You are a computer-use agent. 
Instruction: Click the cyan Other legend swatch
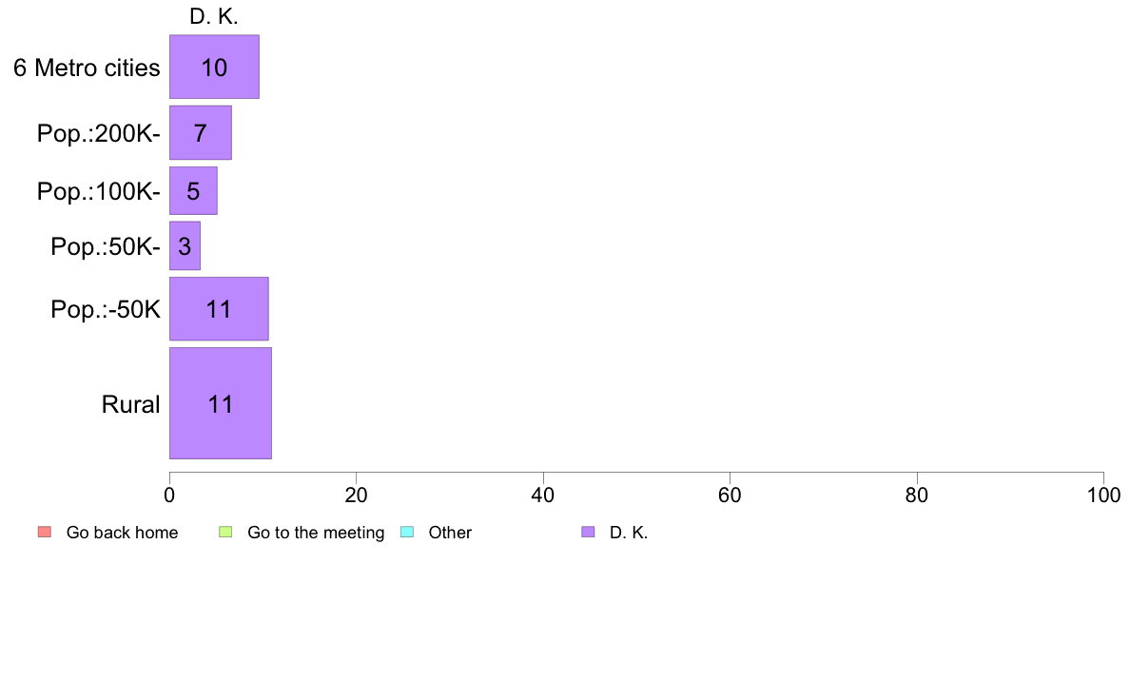(407, 532)
